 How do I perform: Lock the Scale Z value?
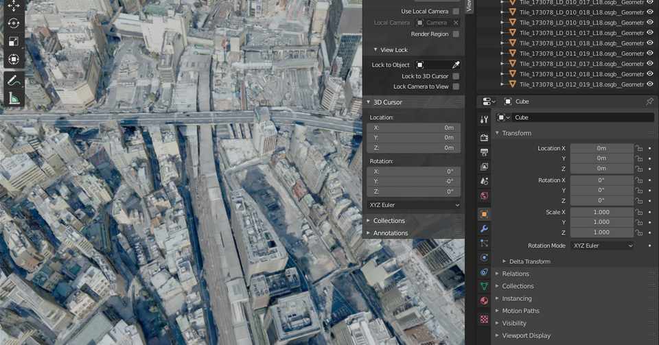639,233
